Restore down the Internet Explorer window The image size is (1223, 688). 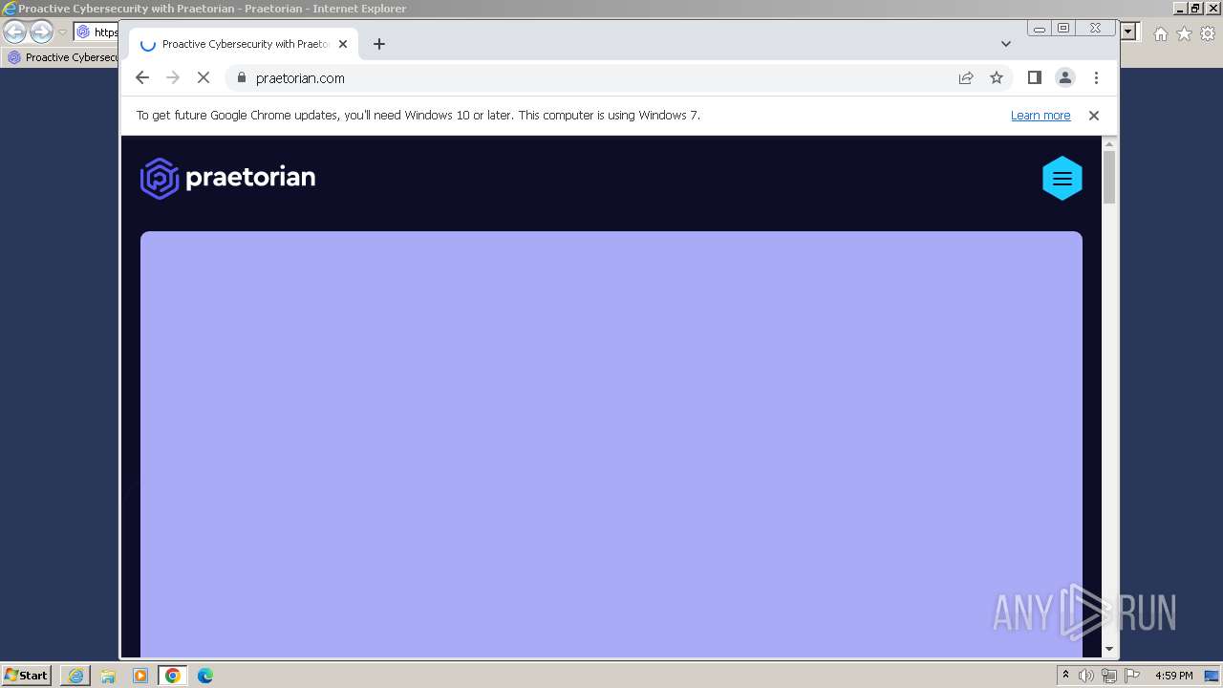(x=1195, y=9)
